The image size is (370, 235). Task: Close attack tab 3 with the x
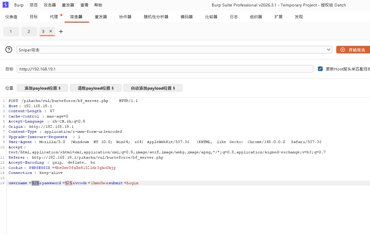pyautogui.click(x=51, y=31)
